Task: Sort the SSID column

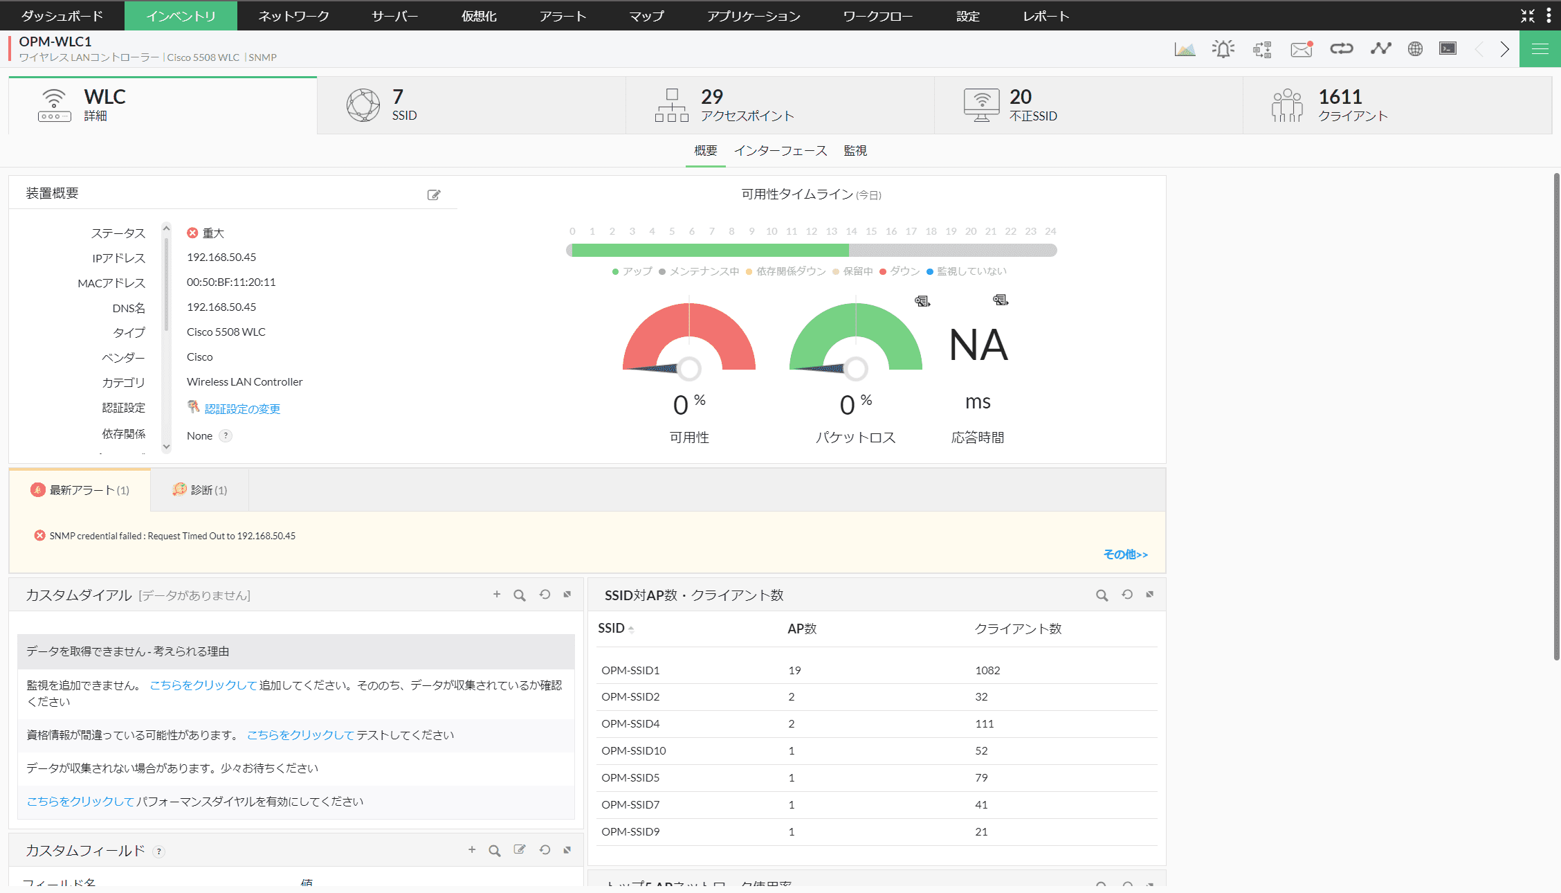Action: pyautogui.click(x=616, y=629)
